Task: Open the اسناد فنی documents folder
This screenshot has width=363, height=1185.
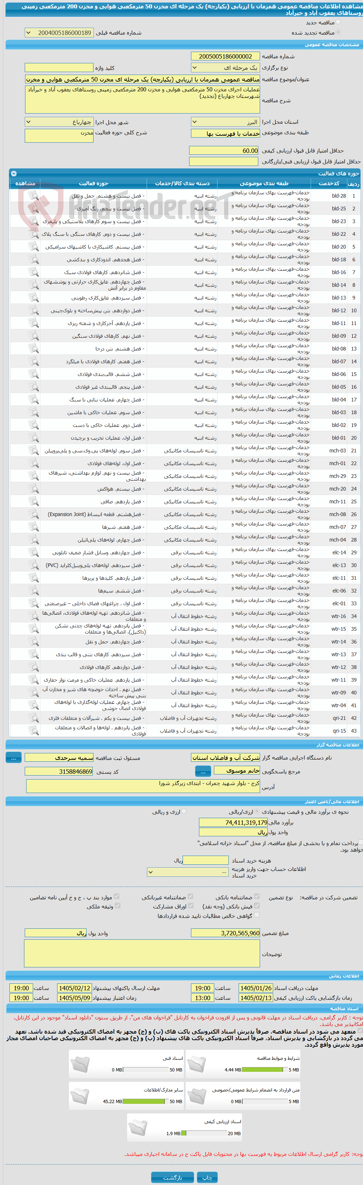Action: coord(80,1064)
